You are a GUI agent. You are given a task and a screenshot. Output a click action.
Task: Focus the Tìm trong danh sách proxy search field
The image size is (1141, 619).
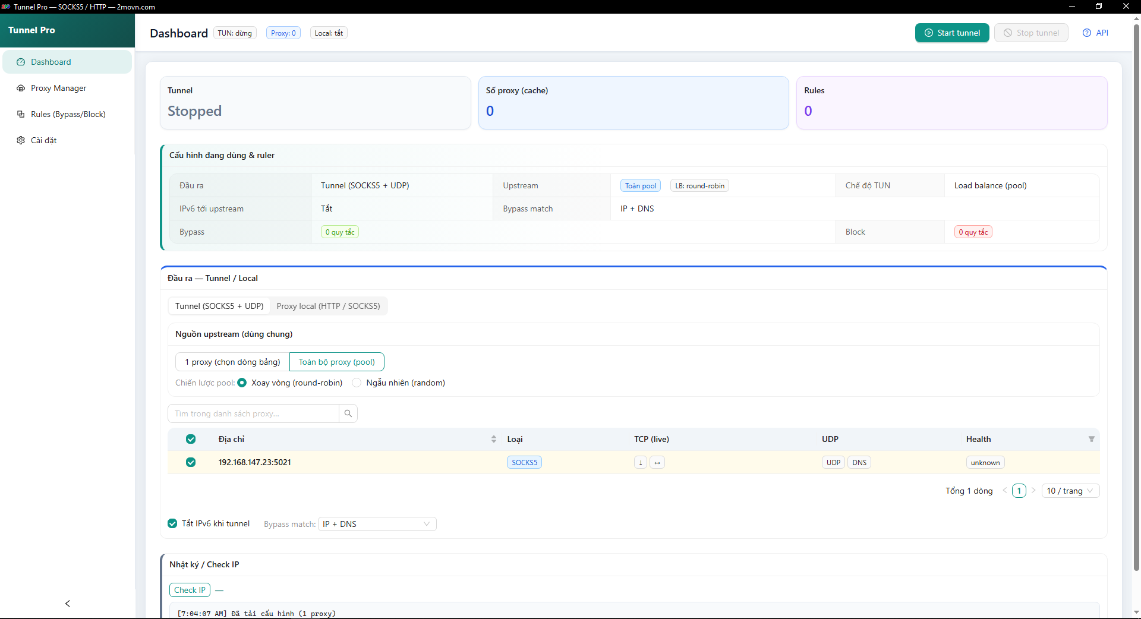253,413
